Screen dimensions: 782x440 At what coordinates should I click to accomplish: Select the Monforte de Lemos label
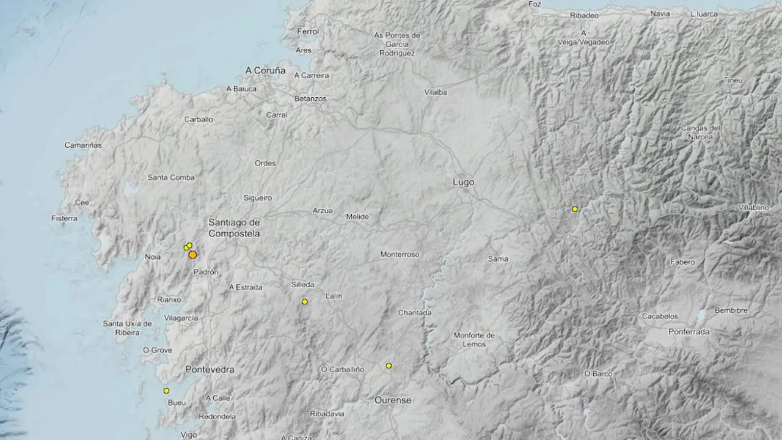(x=475, y=339)
